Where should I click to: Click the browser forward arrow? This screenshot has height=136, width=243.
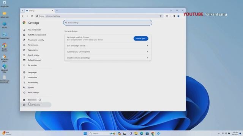coord(27,16)
